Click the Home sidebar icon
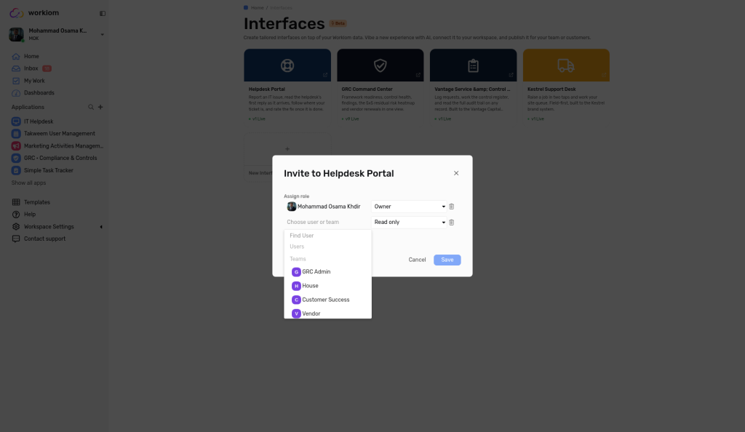Image resolution: width=745 pixels, height=432 pixels. pos(16,56)
